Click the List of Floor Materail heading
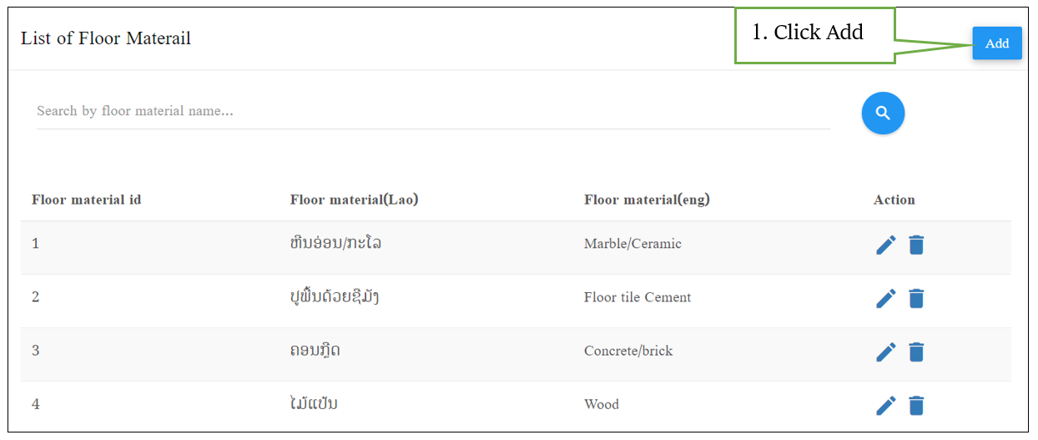The width and height of the screenshot is (1038, 440). click(x=106, y=38)
